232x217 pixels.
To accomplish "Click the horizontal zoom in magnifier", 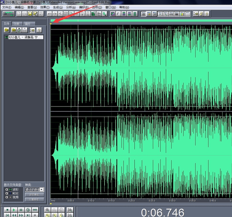I will pos(48,210).
